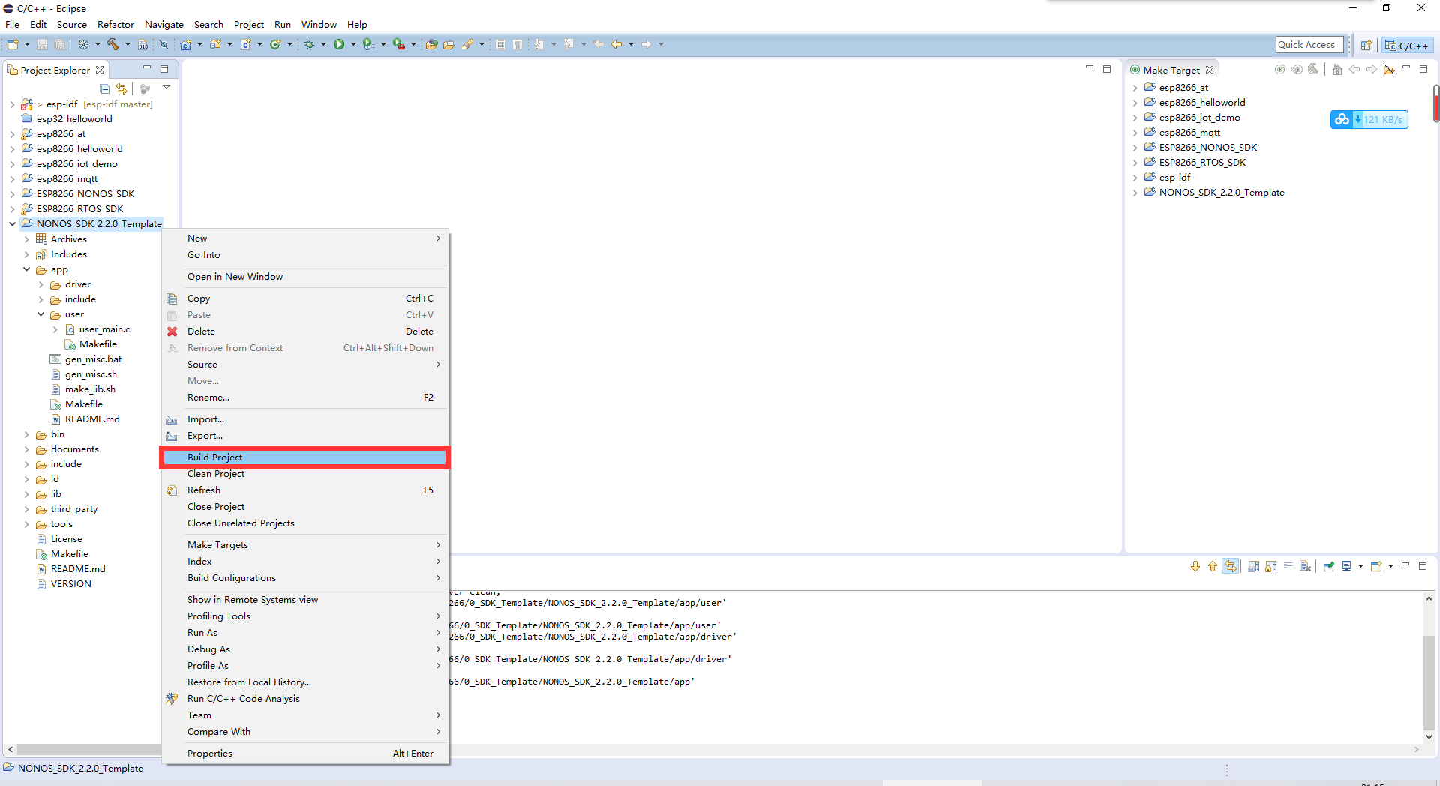Collapse the app folder node
The image size is (1440, 786).
click(x=26, y=269)
